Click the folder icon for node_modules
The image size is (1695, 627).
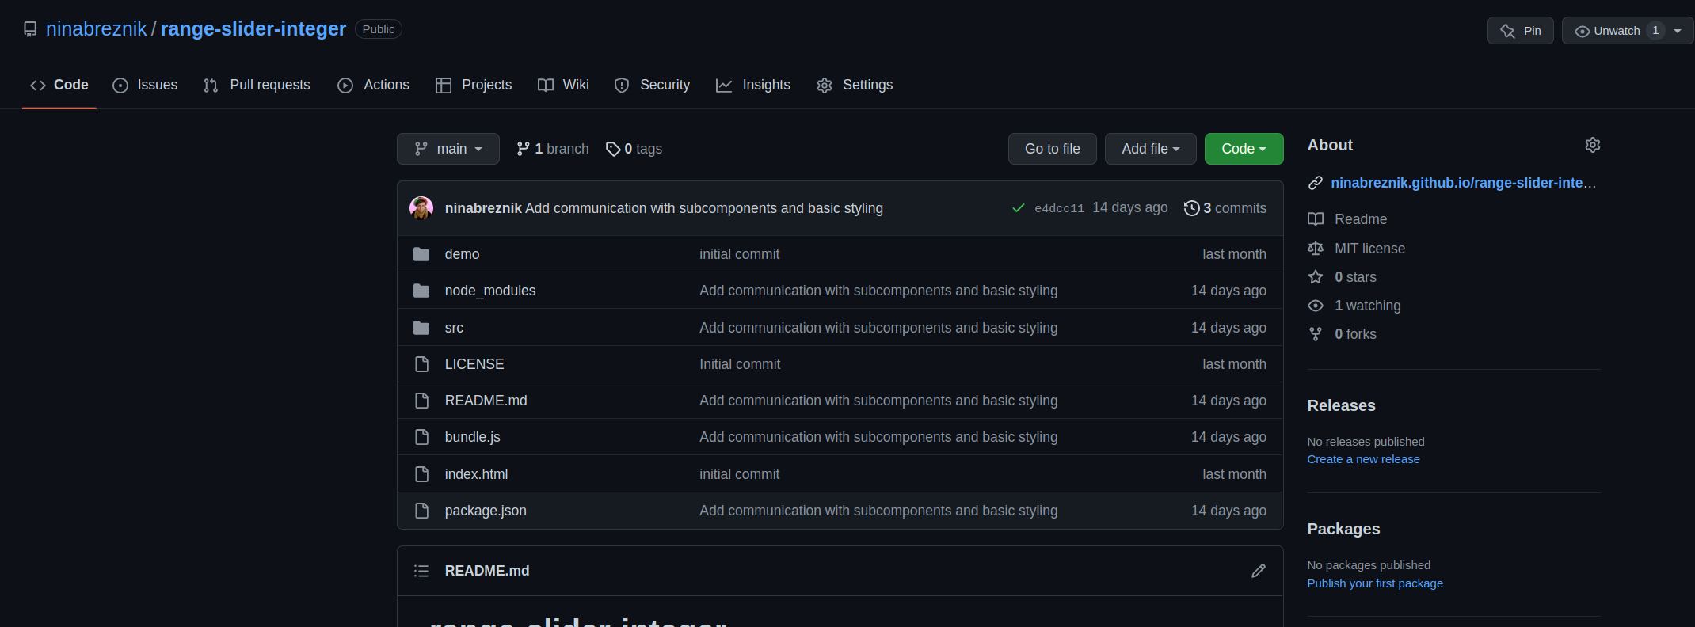(x=421, y=291)
